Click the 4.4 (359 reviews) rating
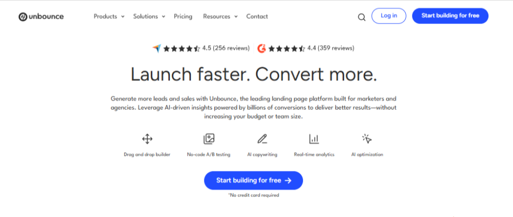The height and width of the screenshot is (217, 513). point(331,49)
